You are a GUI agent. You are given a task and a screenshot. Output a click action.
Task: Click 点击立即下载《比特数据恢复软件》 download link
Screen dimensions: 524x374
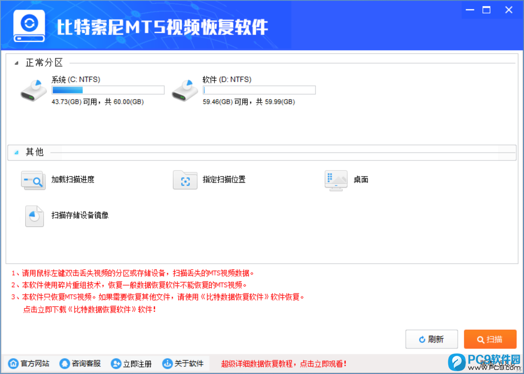click(89, 309)
